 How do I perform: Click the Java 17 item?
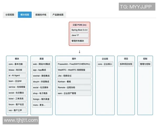click(x=80, y=35)
